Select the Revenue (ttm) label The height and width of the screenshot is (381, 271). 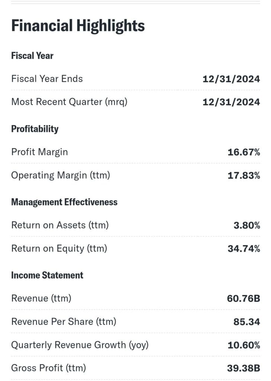point(41,298)
